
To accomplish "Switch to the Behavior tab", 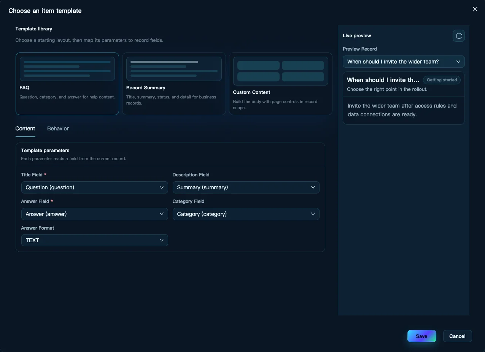I will coord(58,128).
